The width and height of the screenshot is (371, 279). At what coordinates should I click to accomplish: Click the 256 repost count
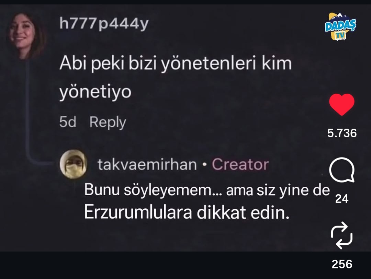pos(342,264)
